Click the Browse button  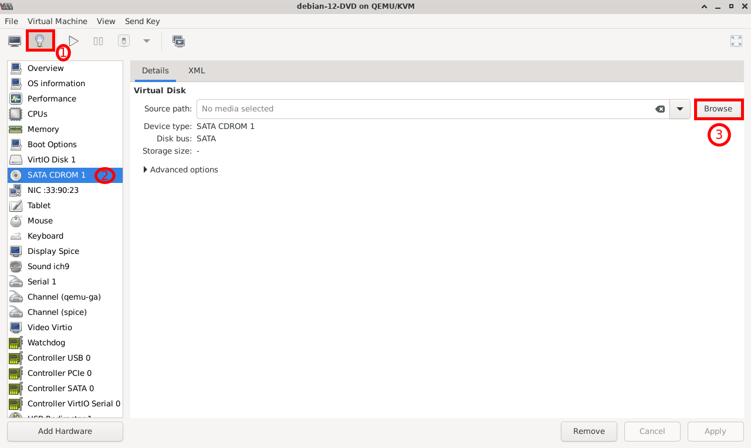[x=718, y=109]
